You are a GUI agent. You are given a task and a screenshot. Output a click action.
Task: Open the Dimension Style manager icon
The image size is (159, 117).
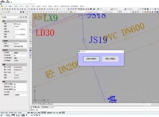coord(112,9)
